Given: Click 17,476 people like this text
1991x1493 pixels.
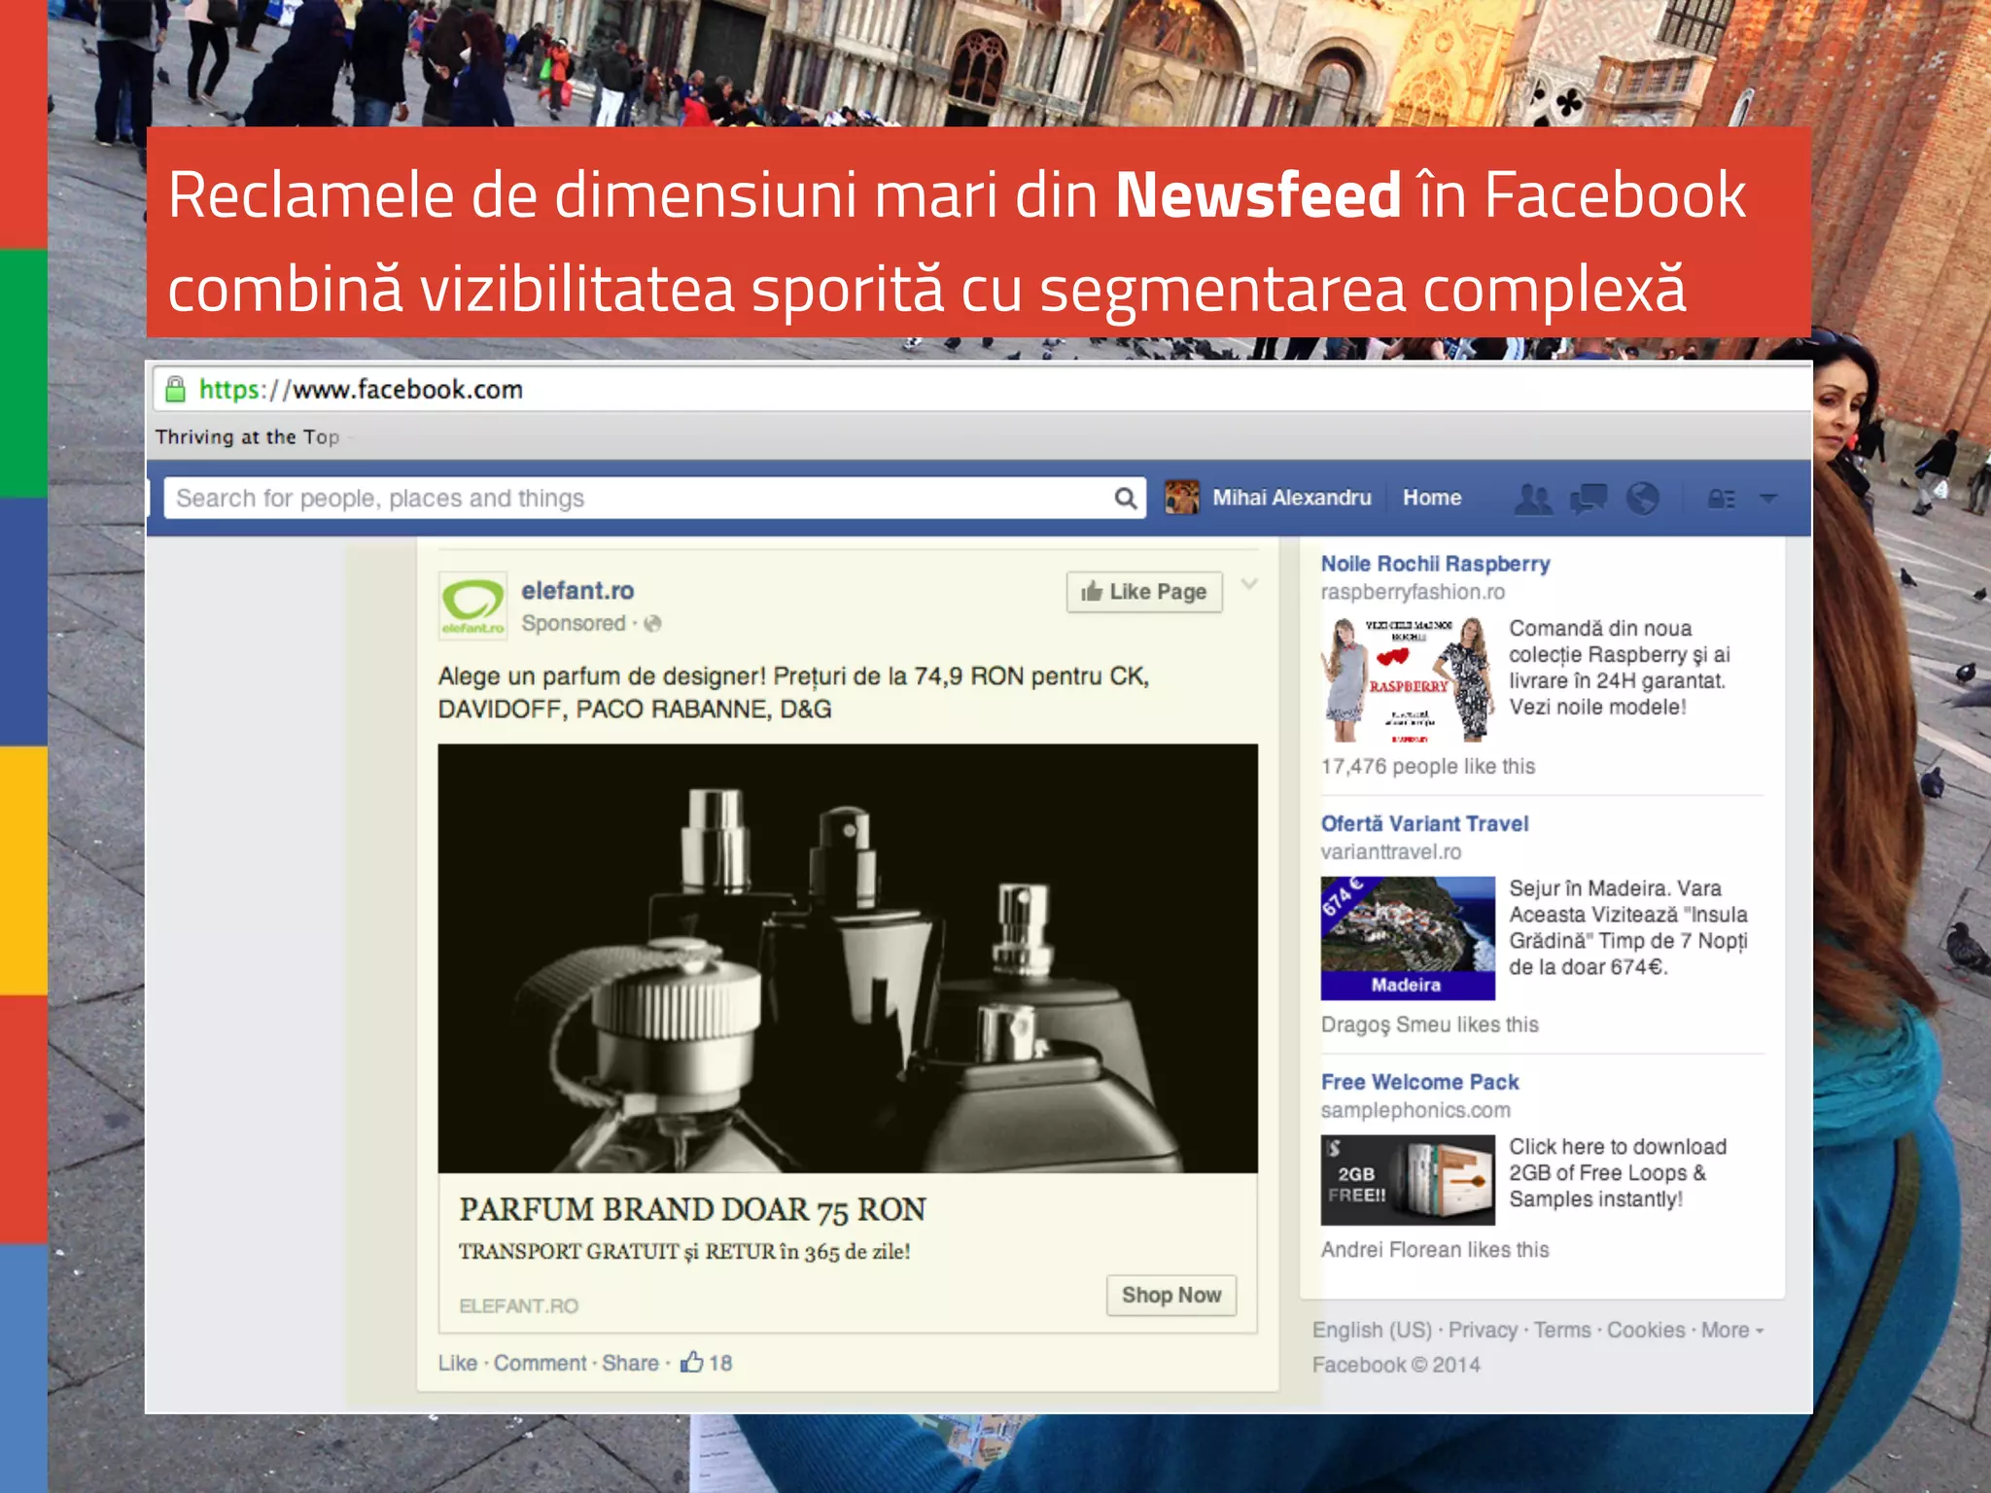Looking at the screenshot, I should pyautogui.click(x=1427, y=767).
